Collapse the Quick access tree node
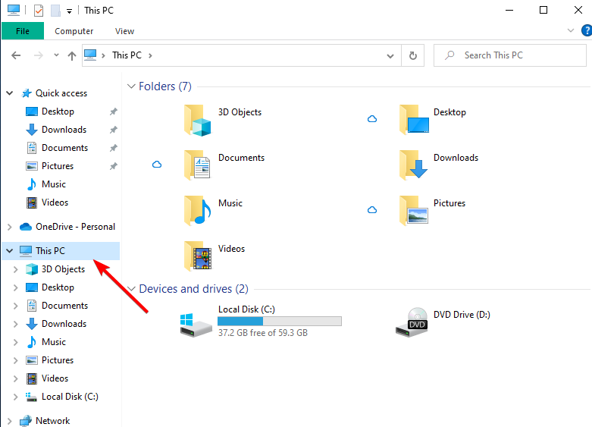The height and width of the screenshot is (427, 592). click(10, 93)
